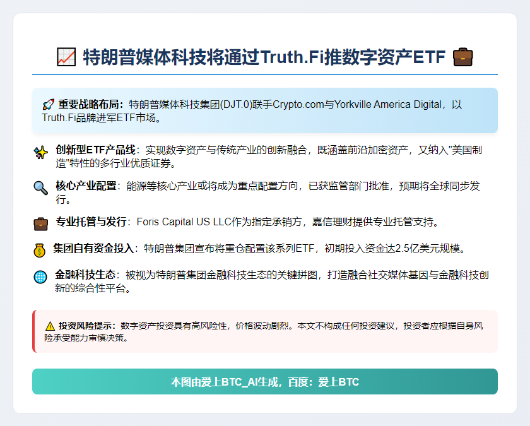Click the bold label 集团自有资金投入

tap(93, 249)
